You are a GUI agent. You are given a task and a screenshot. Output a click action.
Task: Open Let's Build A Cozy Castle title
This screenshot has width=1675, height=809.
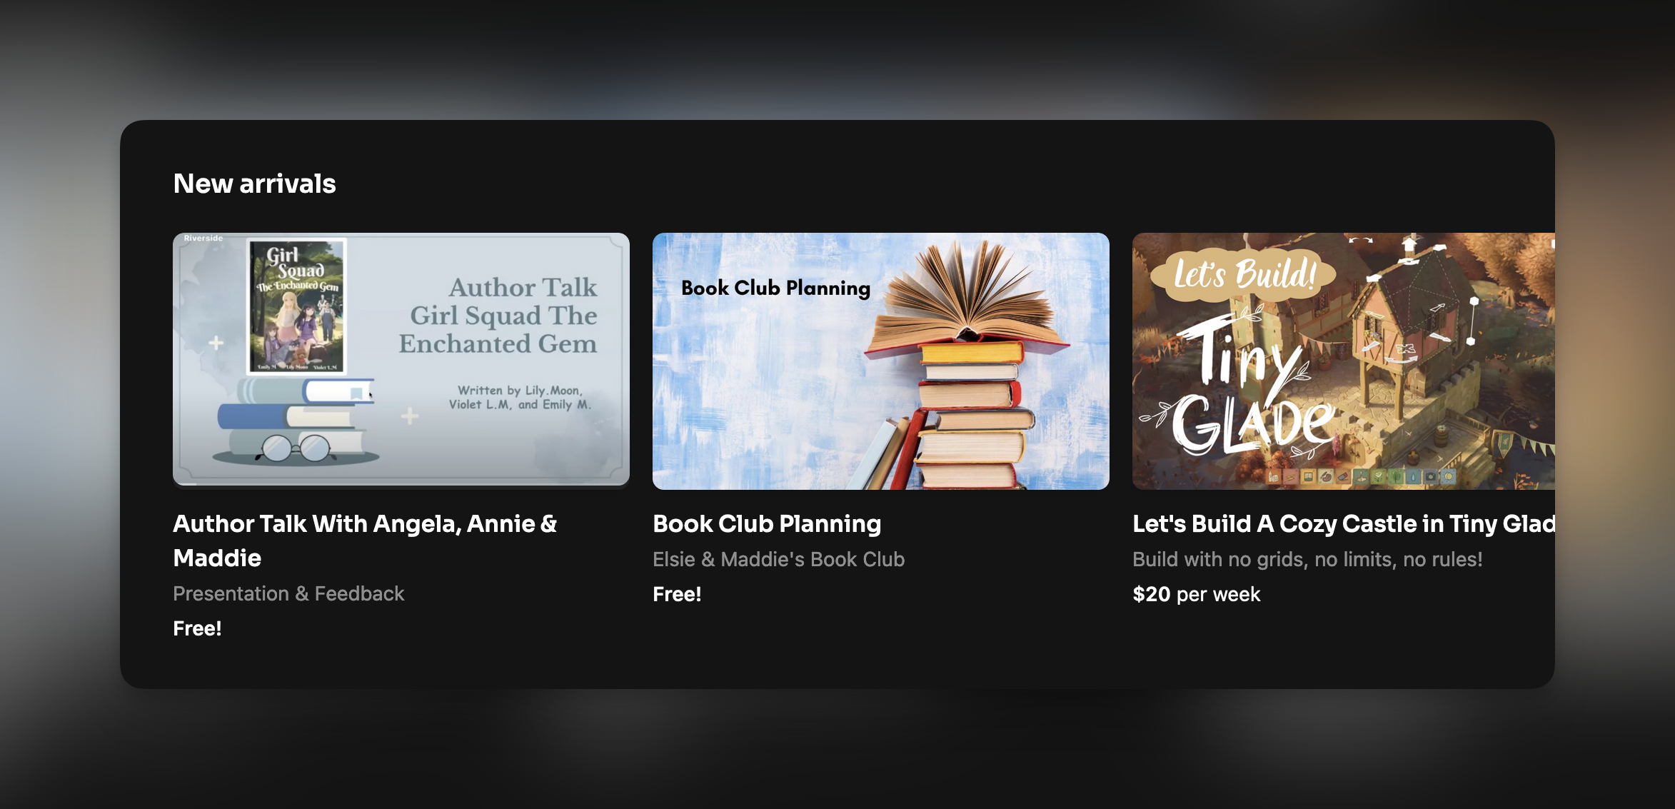point(1344,523)
